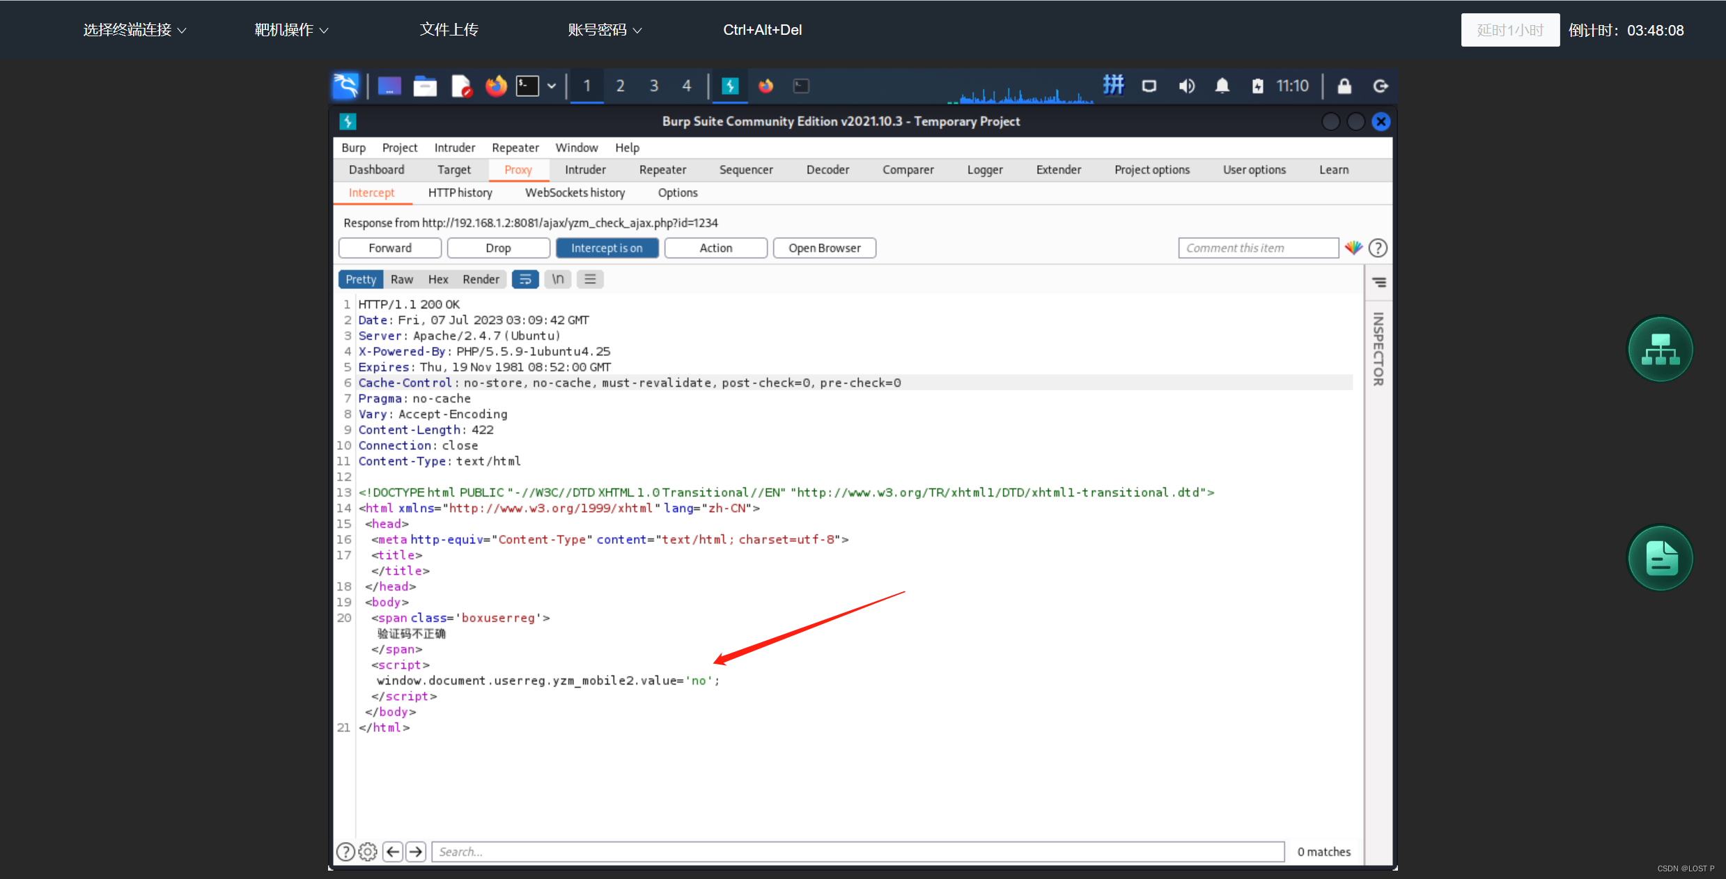This screenshot has width=1726, height=879.
Task: Open the Burp menu
Action: [x=353, y=148]
